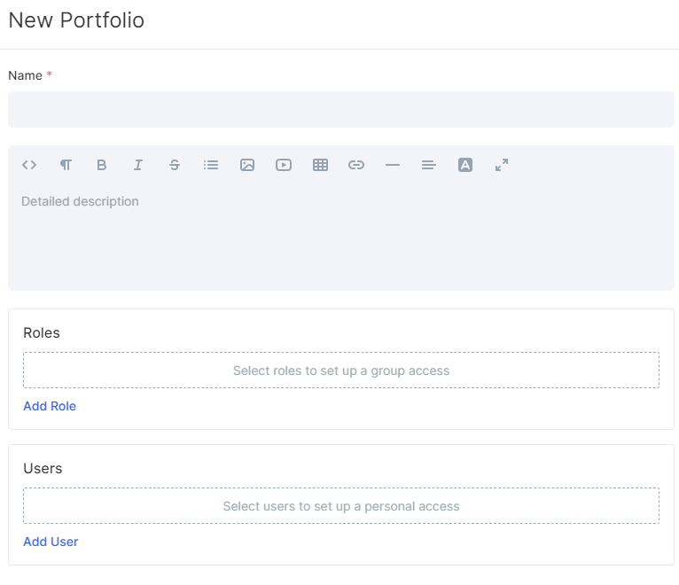Click the Add User link

pyautogui.click(x=51, y=542)
